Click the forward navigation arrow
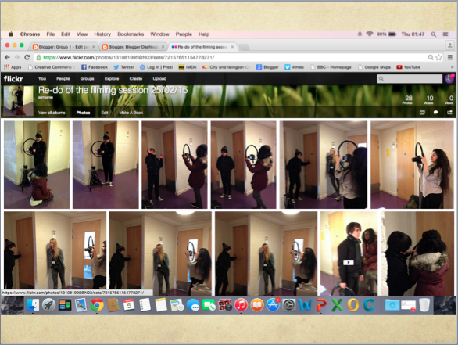458x345 pixels. pyautogui.click(x=17, y=57)
